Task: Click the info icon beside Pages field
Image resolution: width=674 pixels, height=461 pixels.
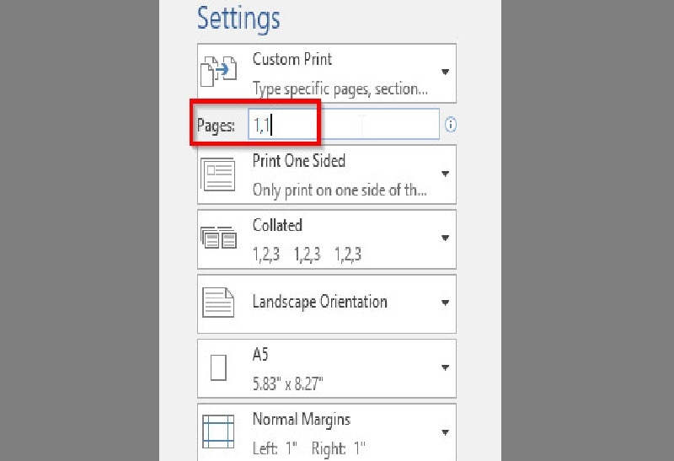Action: [x=451, y=125]
